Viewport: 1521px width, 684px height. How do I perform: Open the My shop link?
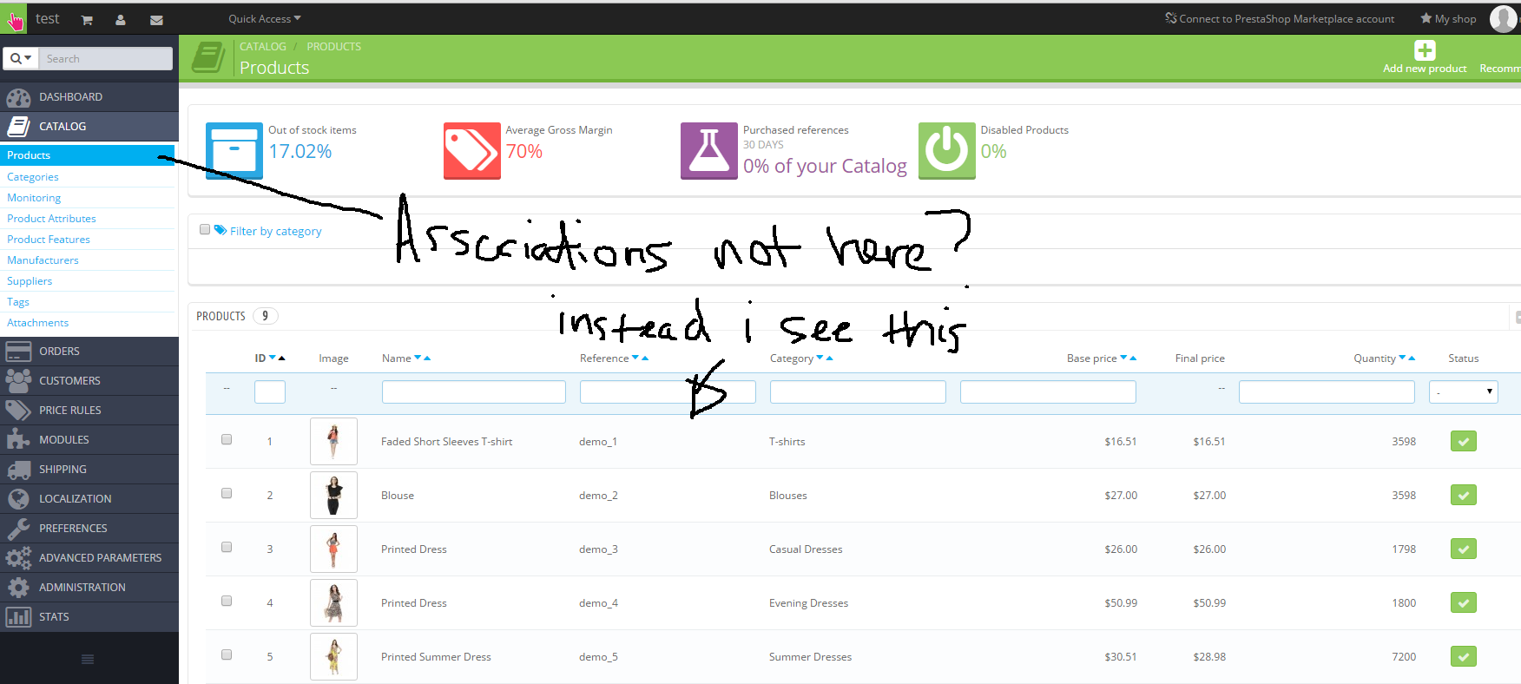(1448, 19)
